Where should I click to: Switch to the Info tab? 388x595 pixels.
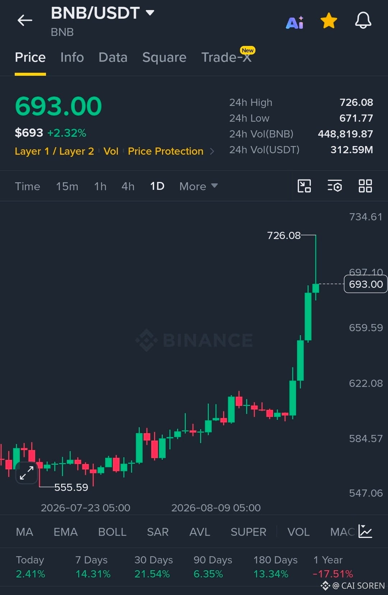pos(72,57)
